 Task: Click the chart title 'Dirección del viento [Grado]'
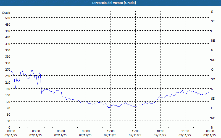tap(110, 3)
